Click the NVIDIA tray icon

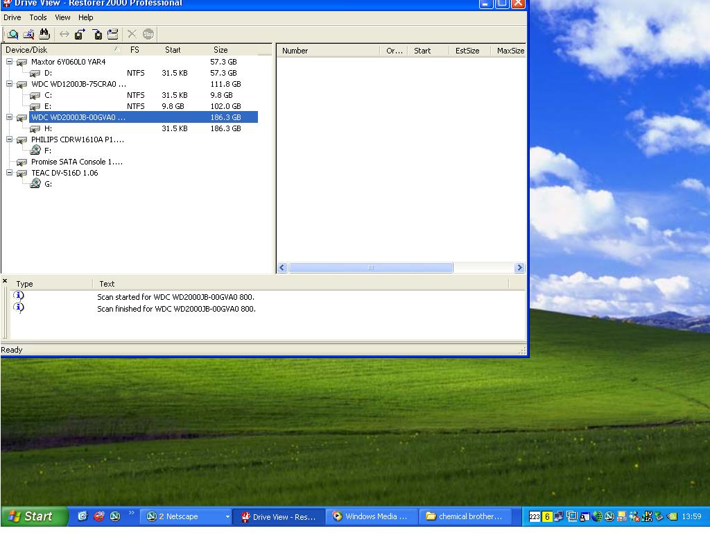[673, 516]
